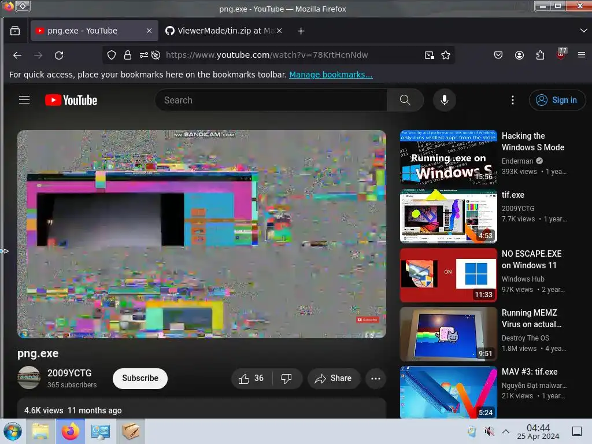Click the Hacking the Windows S Mode title
Image resolution: width=592 pixels, height=444 pixels.
tap(533, 142)
